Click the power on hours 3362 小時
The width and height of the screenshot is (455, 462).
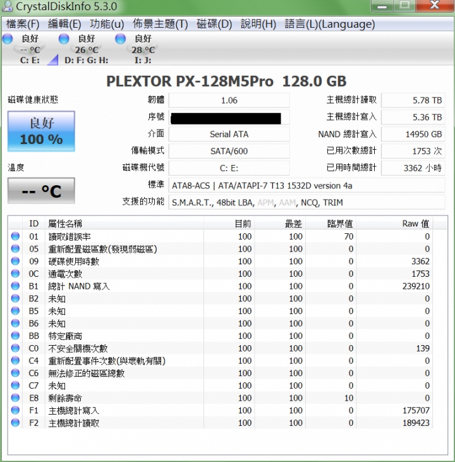coord(413,168)
